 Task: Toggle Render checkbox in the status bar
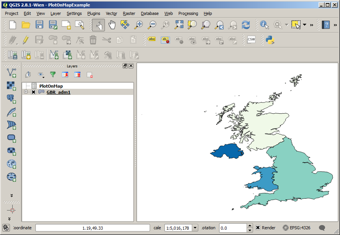pyautogui.click(x=259, y=227)
